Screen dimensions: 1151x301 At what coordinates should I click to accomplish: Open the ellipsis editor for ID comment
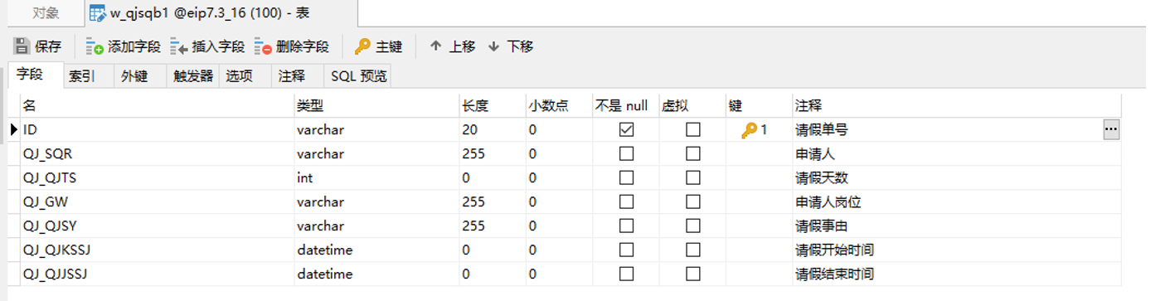1111,129
